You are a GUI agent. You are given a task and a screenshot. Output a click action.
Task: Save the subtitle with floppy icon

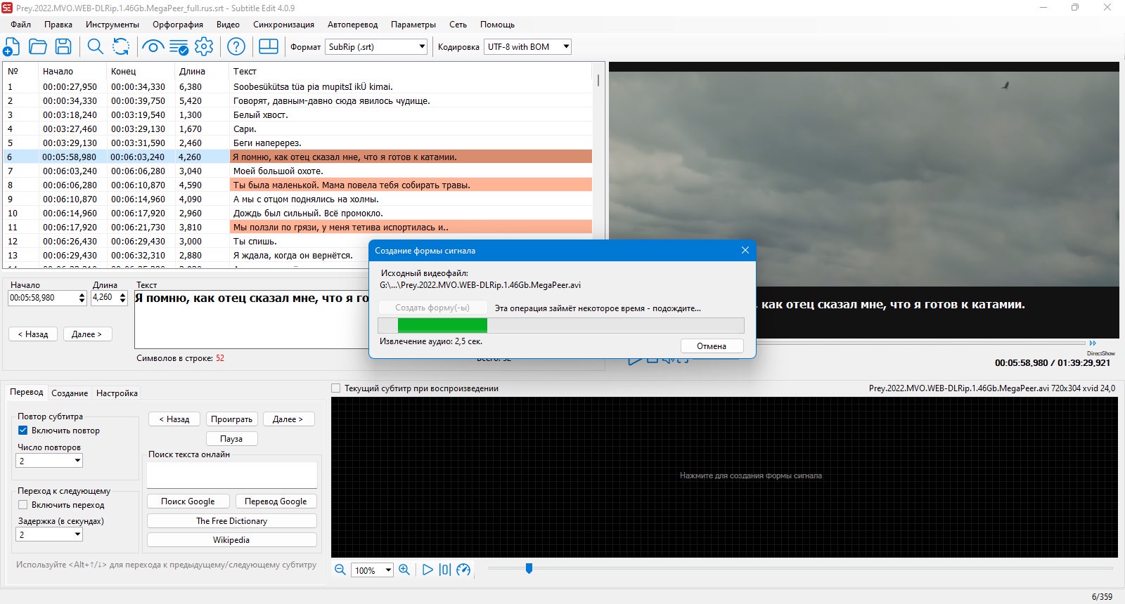click(x=63, y=47)
